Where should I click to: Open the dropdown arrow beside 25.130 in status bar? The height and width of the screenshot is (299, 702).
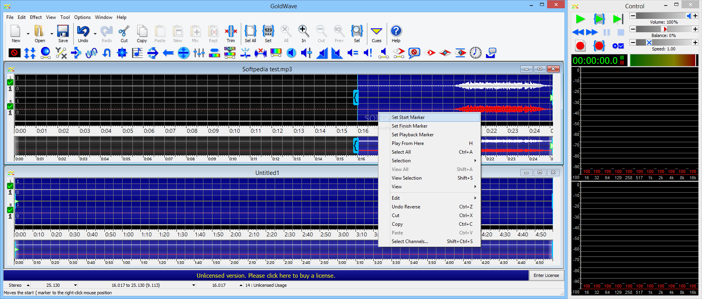pos(75,285)
